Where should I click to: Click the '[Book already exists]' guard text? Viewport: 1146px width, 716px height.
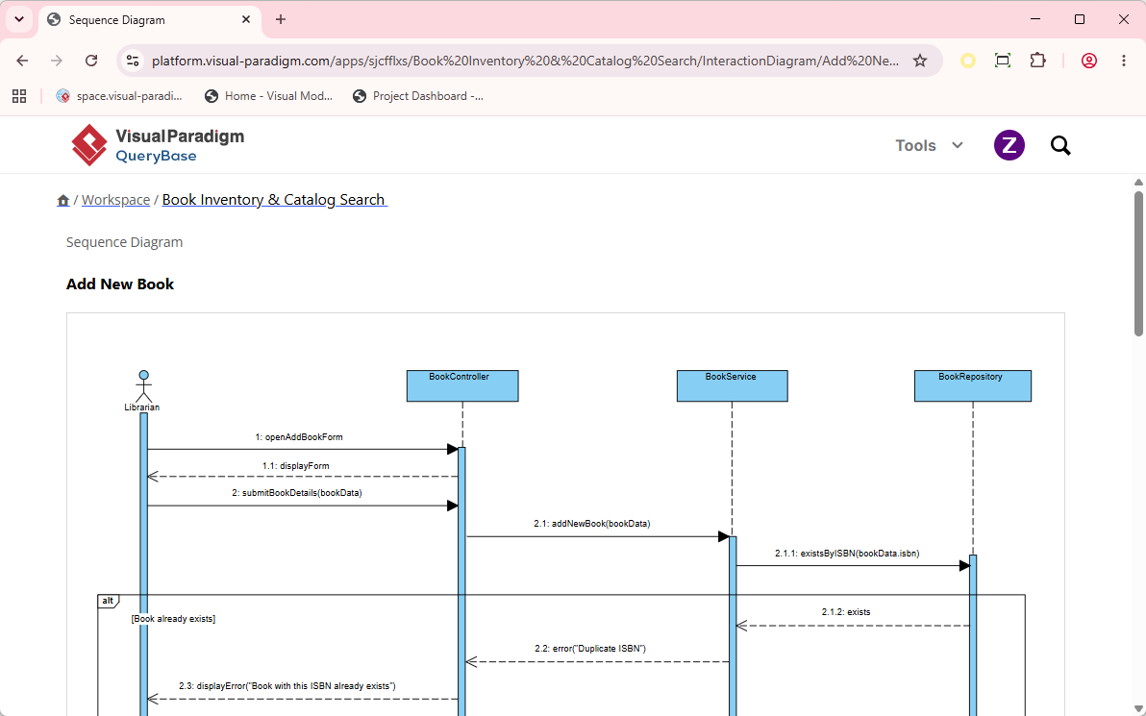[x=173, y=619]
